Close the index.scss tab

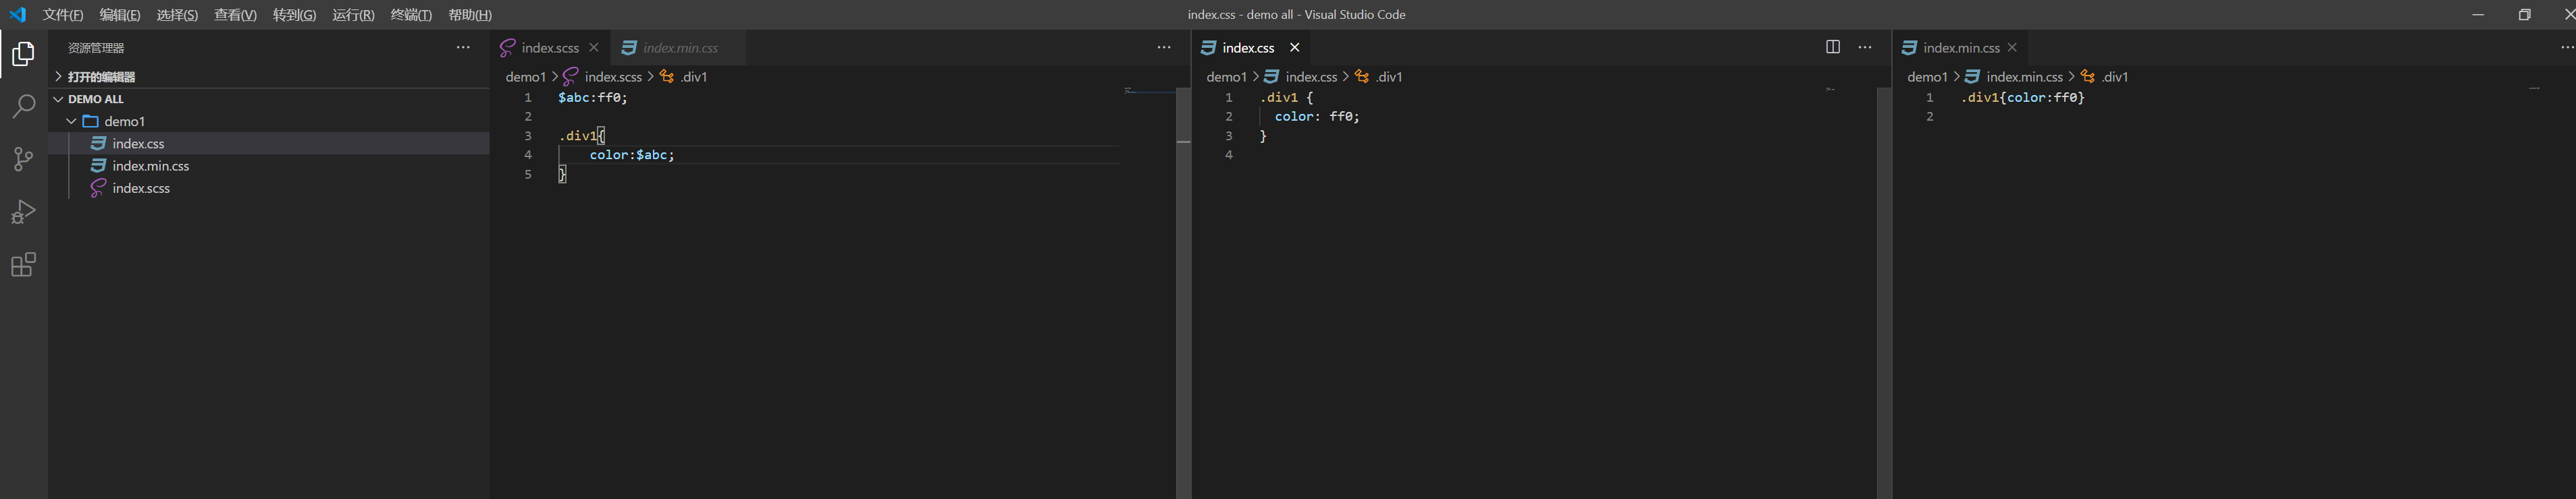click(594, 48)
